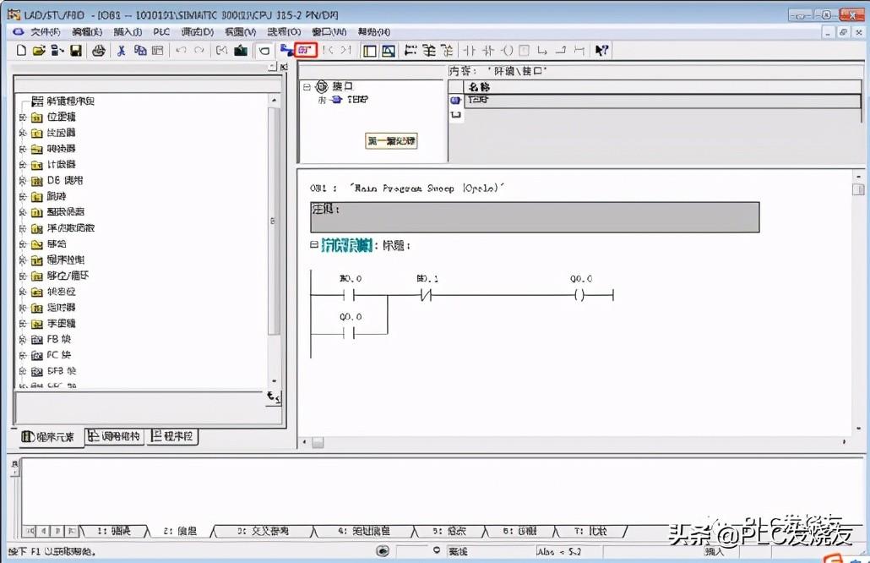Expand the FB blocks node in the tree
Screen dimensions: 870x563
(23, 339)
